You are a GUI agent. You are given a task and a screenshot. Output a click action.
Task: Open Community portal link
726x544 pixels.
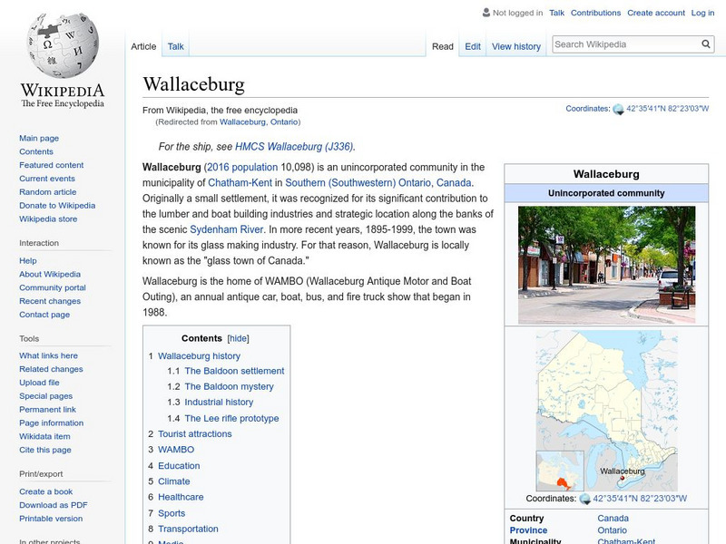click(53, 287)
